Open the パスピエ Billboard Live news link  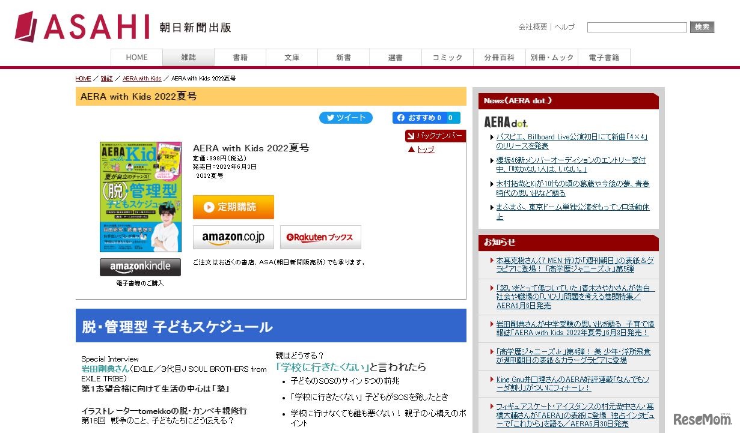(572, 141)
